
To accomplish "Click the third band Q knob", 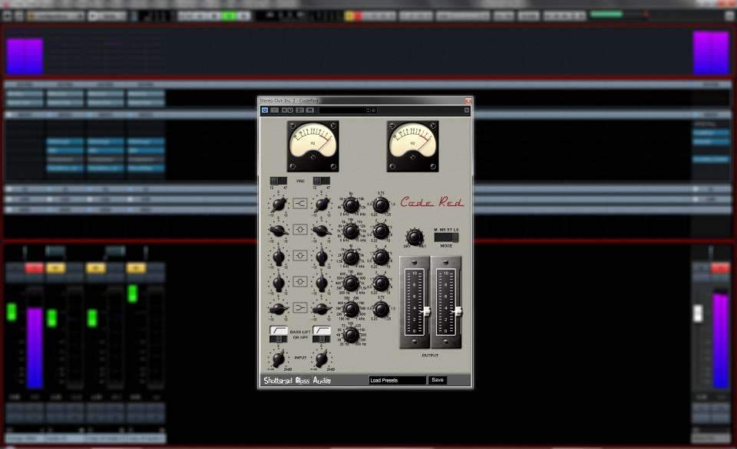I will pyautogui.click(x=381, y=257).
